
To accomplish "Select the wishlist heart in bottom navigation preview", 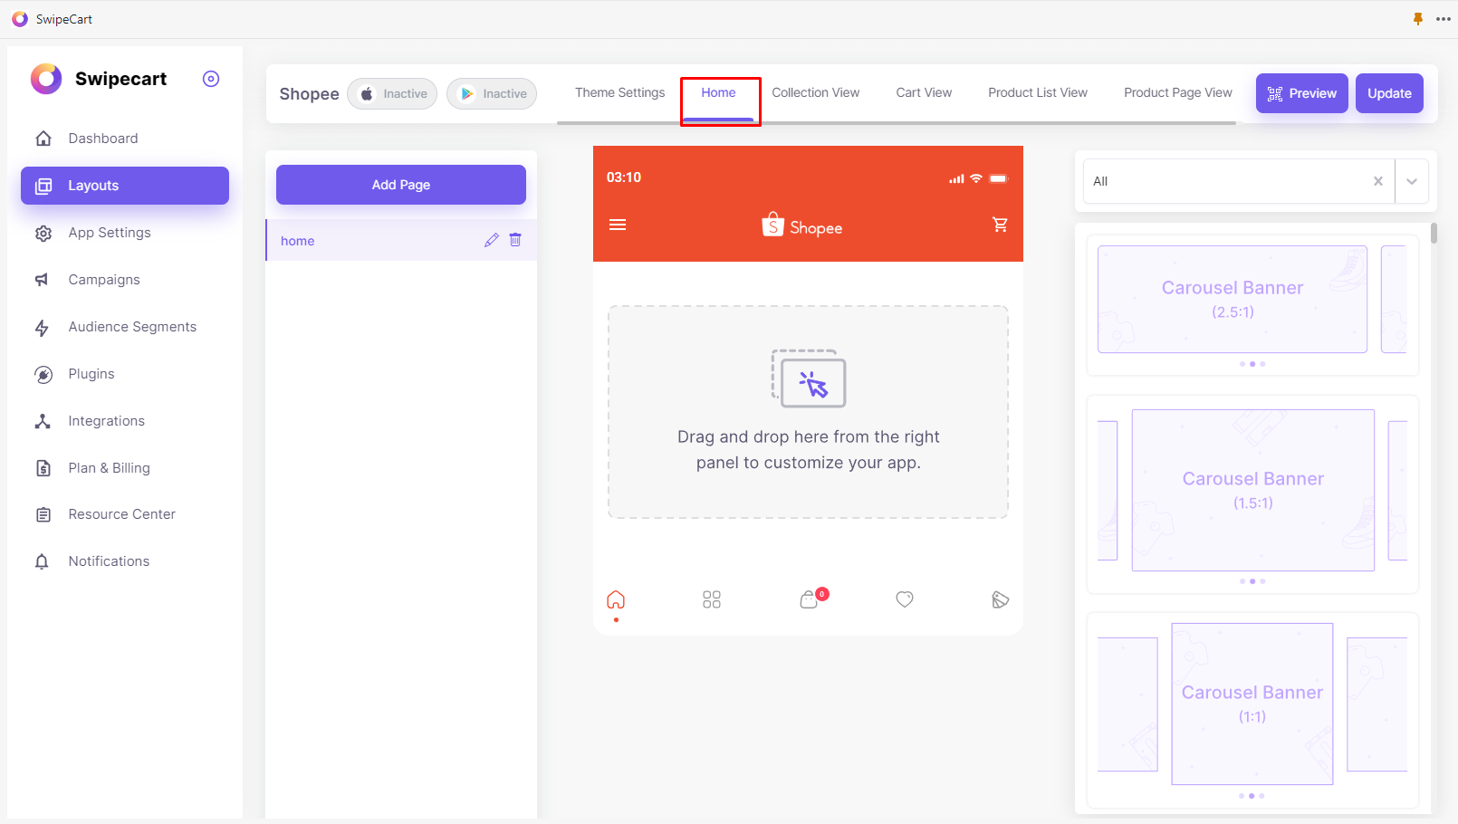I will point(904,599).
